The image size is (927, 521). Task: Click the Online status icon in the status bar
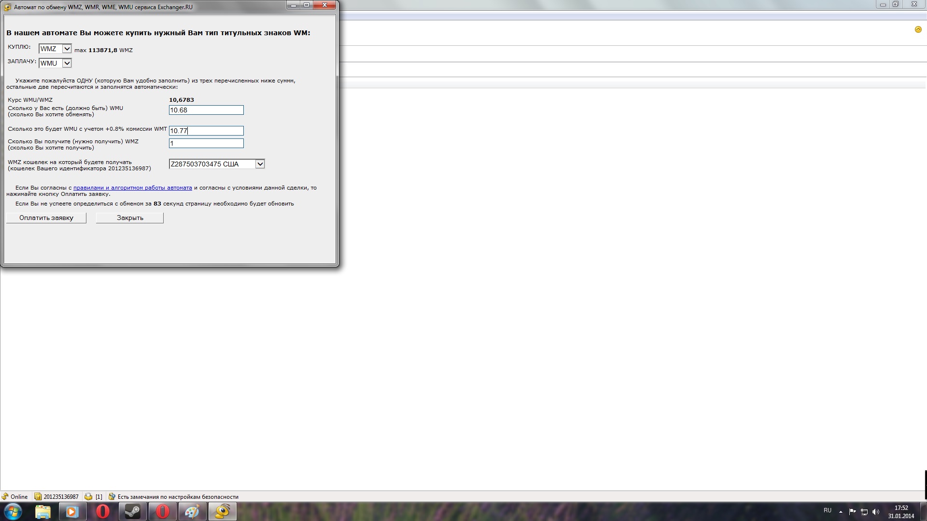5,496
